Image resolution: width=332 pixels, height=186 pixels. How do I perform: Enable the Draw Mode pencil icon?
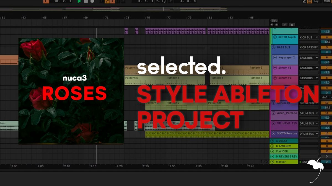pyautogui.click(x=304, y=1)
